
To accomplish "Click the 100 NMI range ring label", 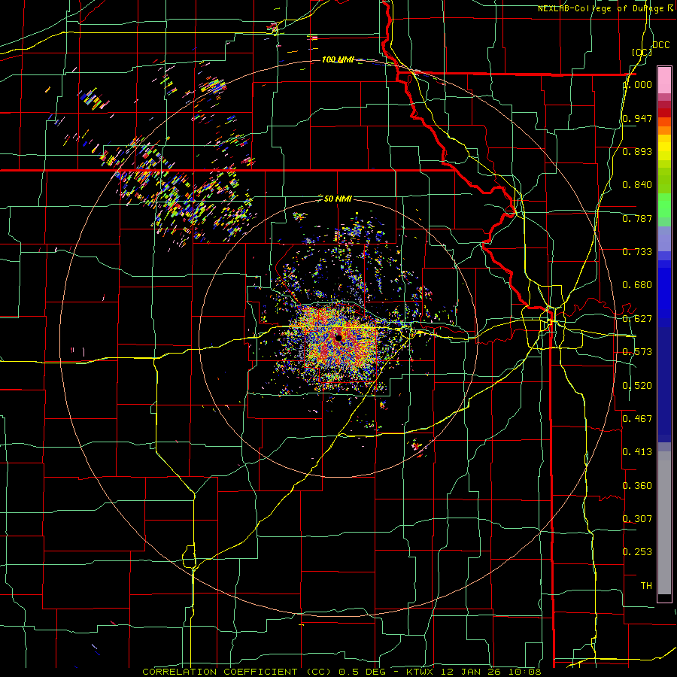I will [x=338, y=59].
